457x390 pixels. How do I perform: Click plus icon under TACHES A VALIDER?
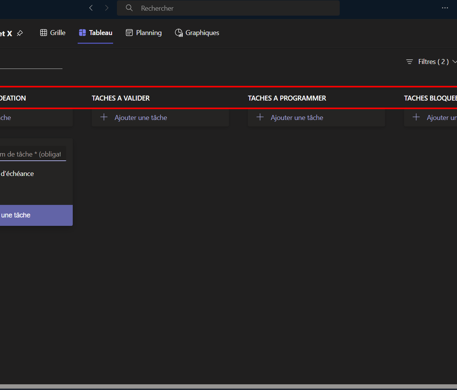click(x=104, y=117)
